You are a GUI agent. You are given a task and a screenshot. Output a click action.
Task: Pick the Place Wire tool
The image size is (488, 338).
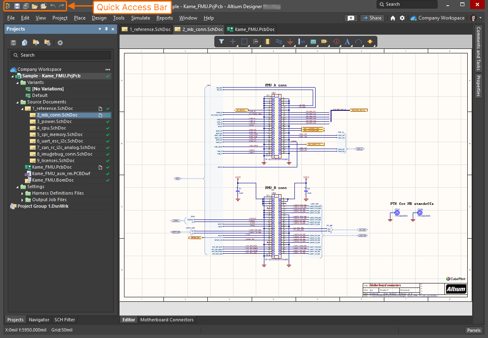pyautogui.click(x=279, y=42)
